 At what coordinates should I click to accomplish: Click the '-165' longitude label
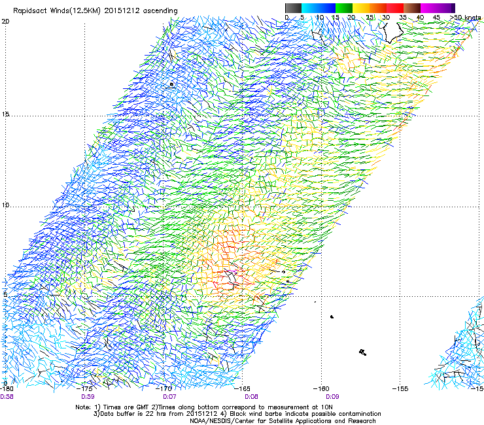click(x=242, y=388)
